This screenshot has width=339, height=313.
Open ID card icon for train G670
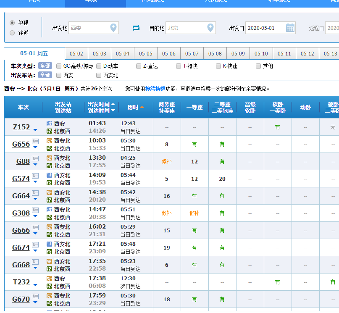35,296
